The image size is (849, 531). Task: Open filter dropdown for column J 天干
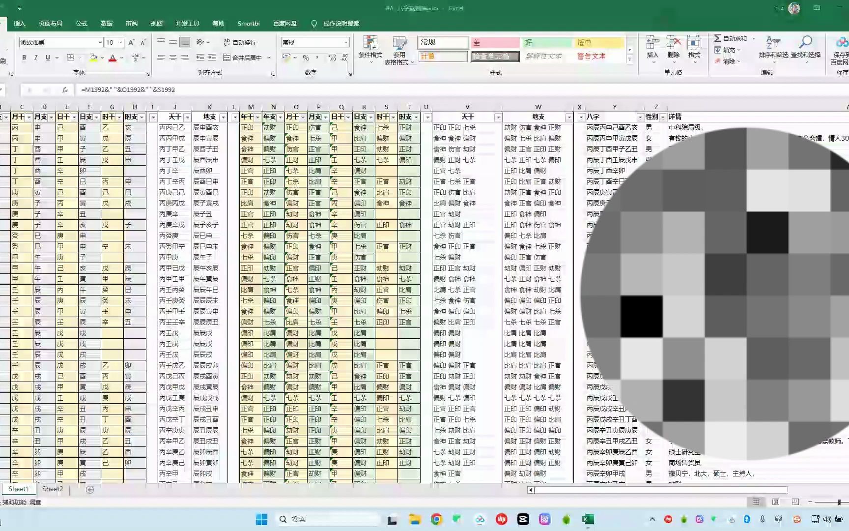pyautogui.click(x=187, y=117)
